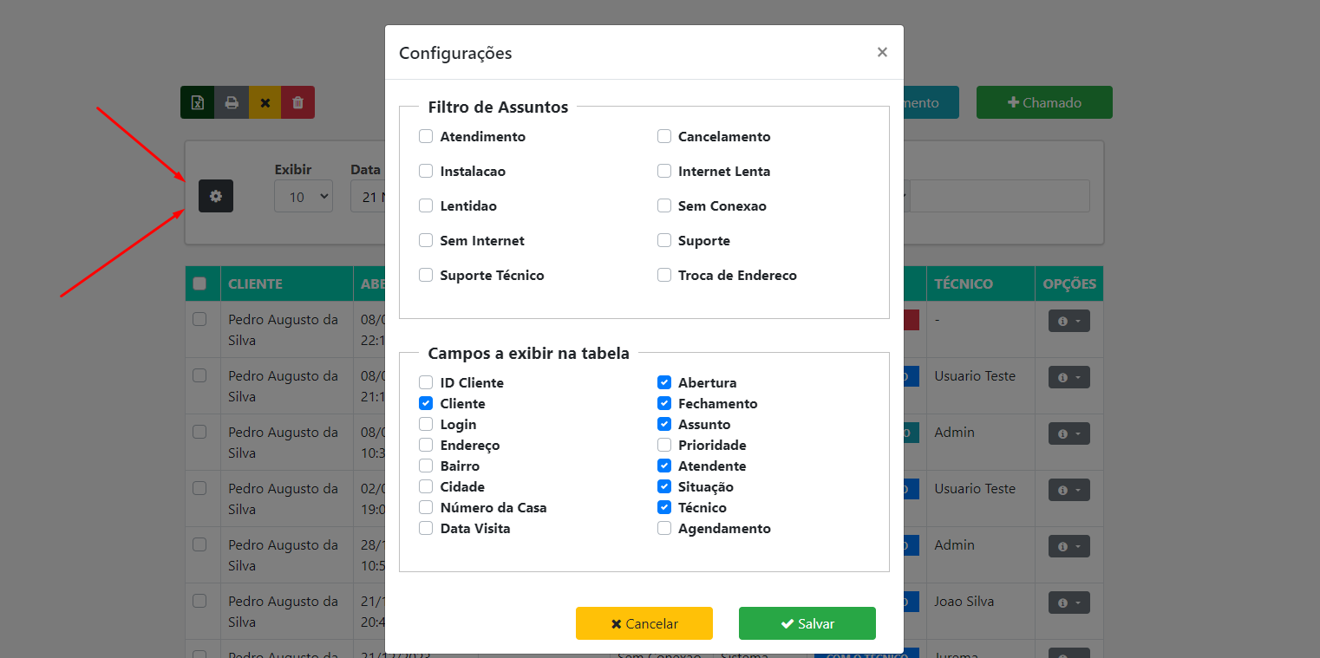
Task: Open configurations via the gear icon
Action: coord(215,196)
